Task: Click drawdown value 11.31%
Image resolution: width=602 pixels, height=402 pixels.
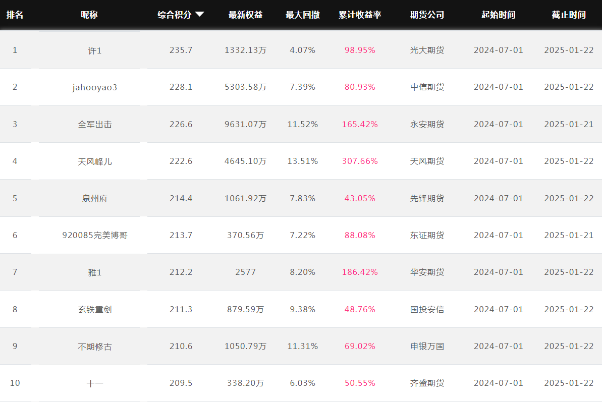Action: point(303,346)
